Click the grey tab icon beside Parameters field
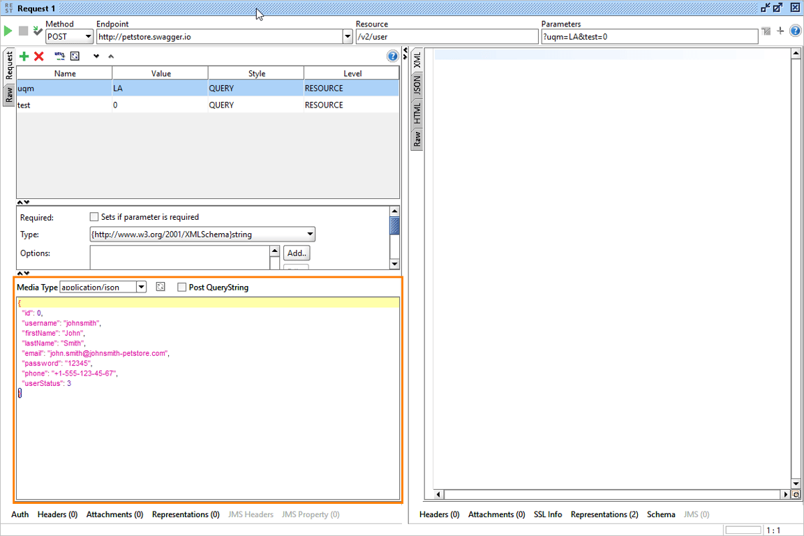 (766, 31)
